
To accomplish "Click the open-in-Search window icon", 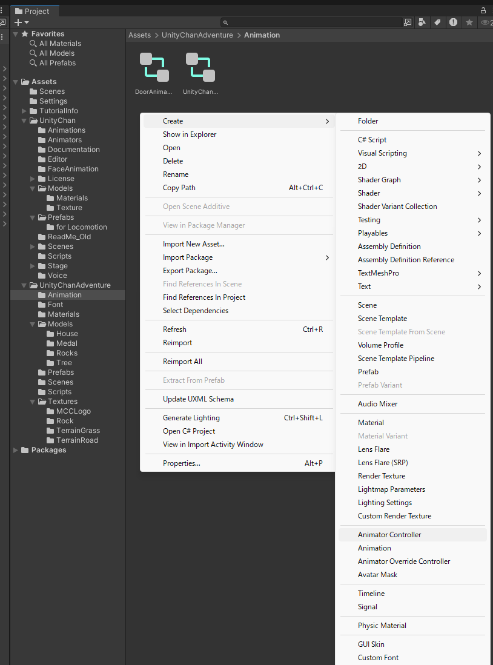I will pos(408,22).
